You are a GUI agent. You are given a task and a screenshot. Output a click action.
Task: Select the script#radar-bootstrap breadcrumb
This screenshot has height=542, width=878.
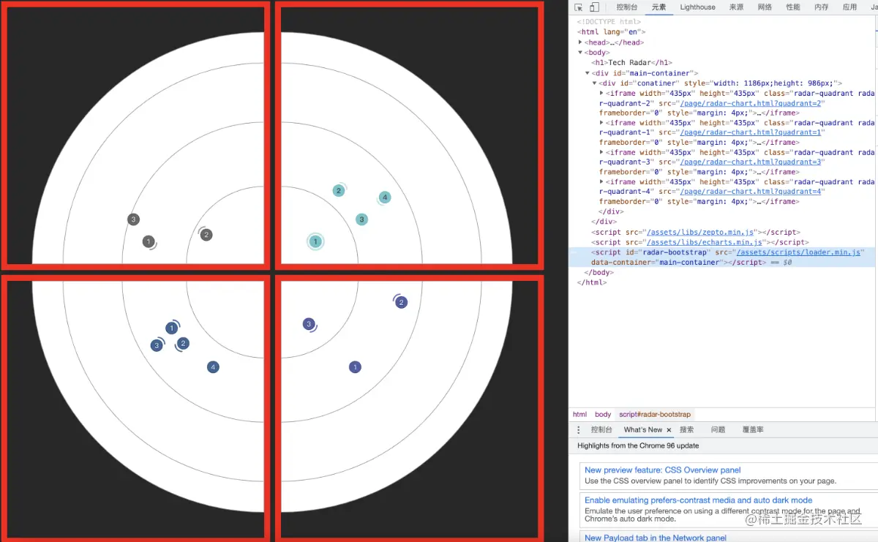click(x=655, y=414)
